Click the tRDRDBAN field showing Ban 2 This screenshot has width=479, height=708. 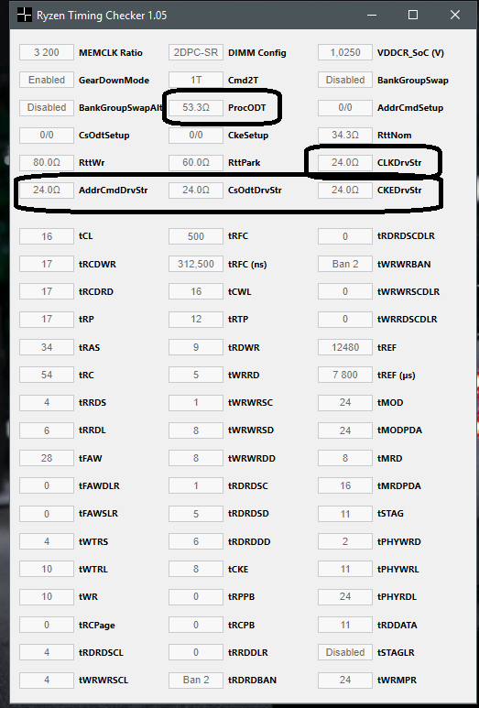tap(196, 680)
